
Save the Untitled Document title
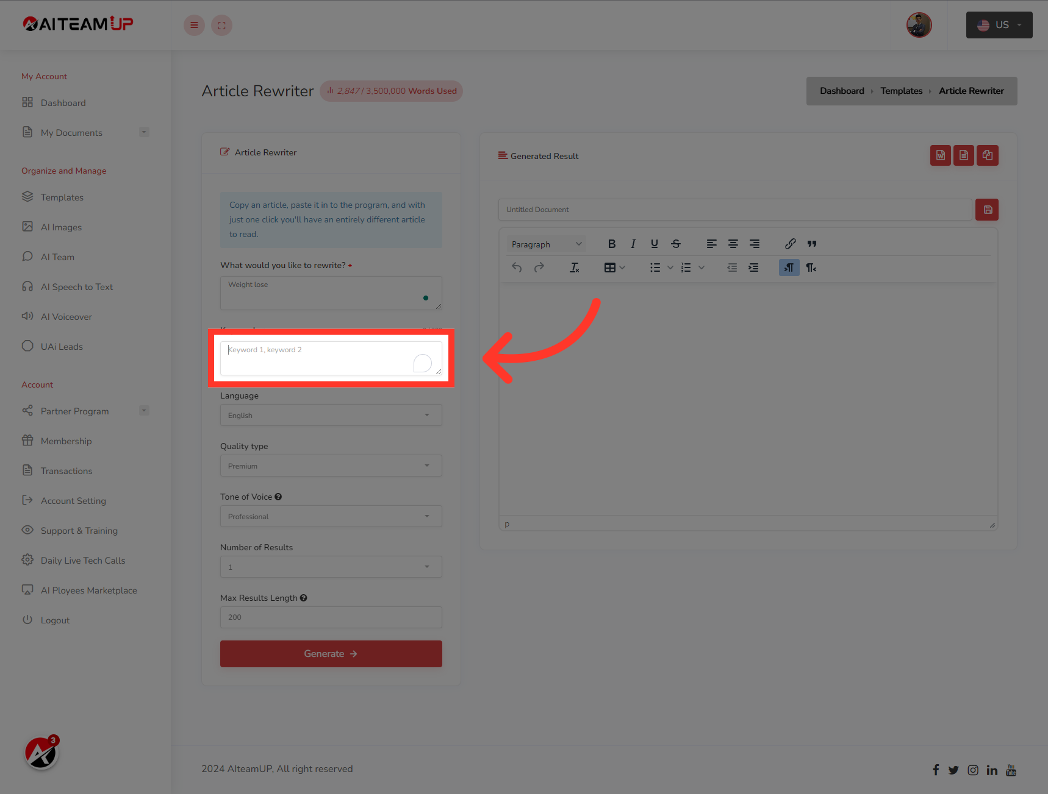(987, 209)
